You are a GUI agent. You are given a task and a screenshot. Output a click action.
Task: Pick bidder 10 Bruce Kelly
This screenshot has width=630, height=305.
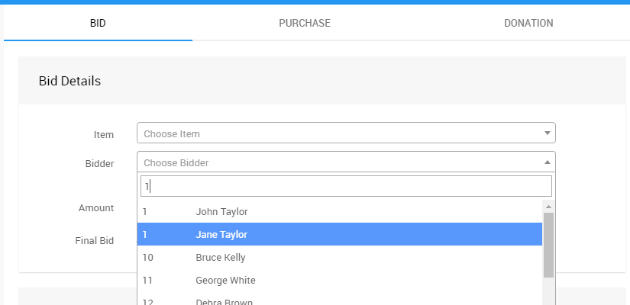(x=220, y=257)
